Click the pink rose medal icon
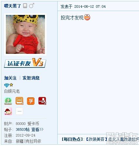Image resolution: width=139 pixels, height=146 pixels. 8,111
